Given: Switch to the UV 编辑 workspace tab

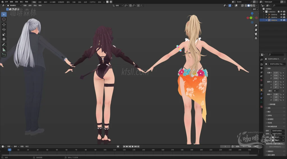Looking at the screenshot, I should pos(52,2).
